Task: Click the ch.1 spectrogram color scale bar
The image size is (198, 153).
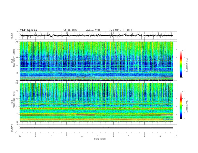Action: [x=181, y=64]
